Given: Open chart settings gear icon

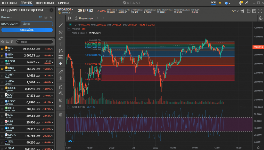Looking at the screenshot, I should 261,18.
